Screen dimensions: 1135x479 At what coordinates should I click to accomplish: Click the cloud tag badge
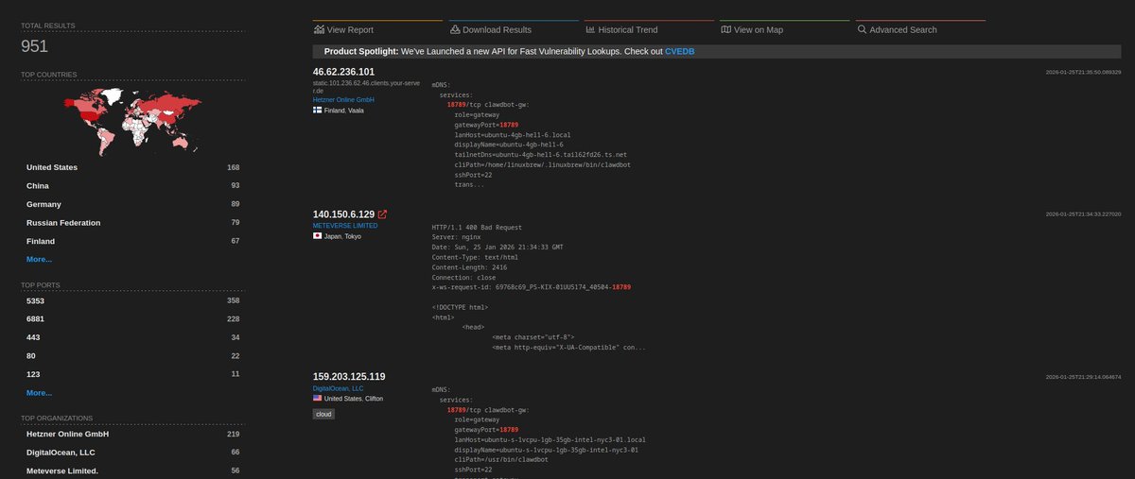(325, 414)
